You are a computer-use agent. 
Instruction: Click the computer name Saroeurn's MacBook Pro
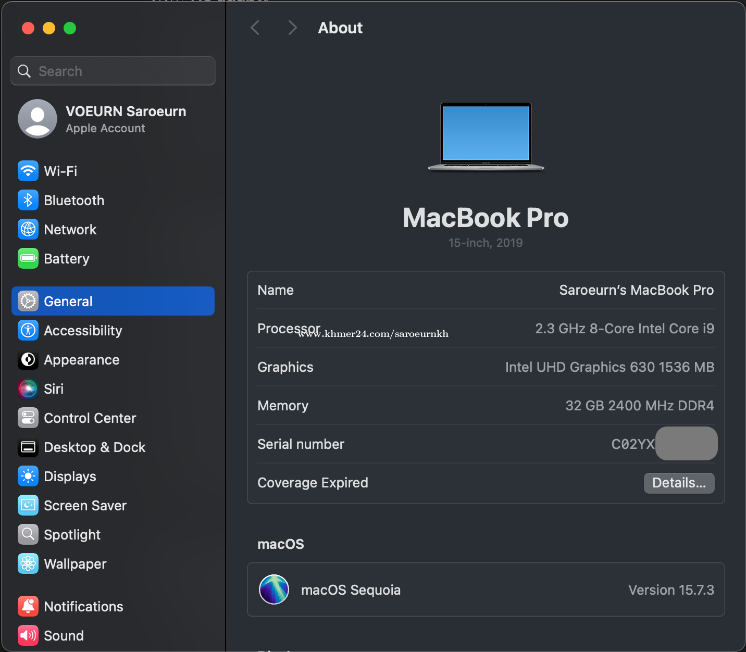636,290
